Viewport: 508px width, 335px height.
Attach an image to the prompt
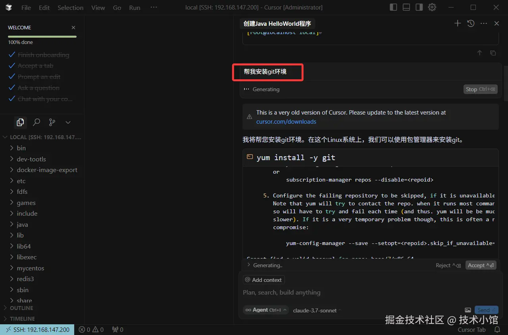pos(468,310)
